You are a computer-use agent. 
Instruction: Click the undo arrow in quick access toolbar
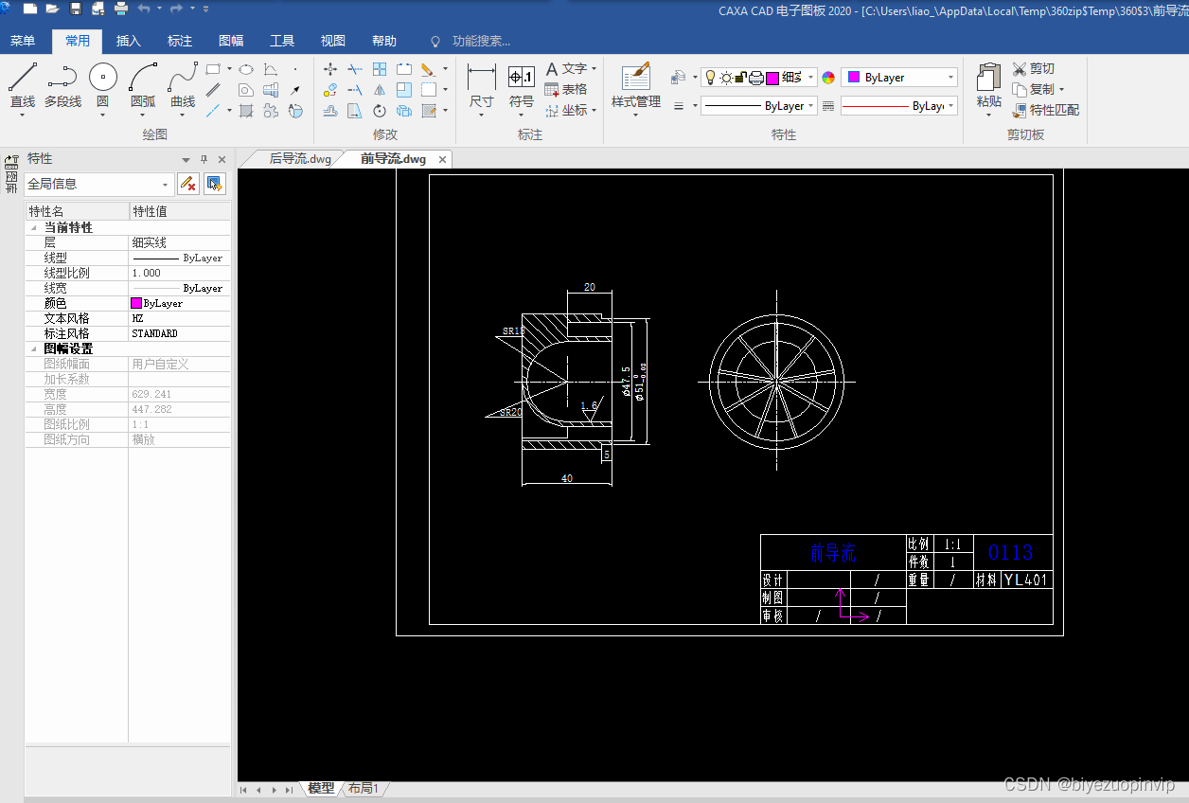144,9
